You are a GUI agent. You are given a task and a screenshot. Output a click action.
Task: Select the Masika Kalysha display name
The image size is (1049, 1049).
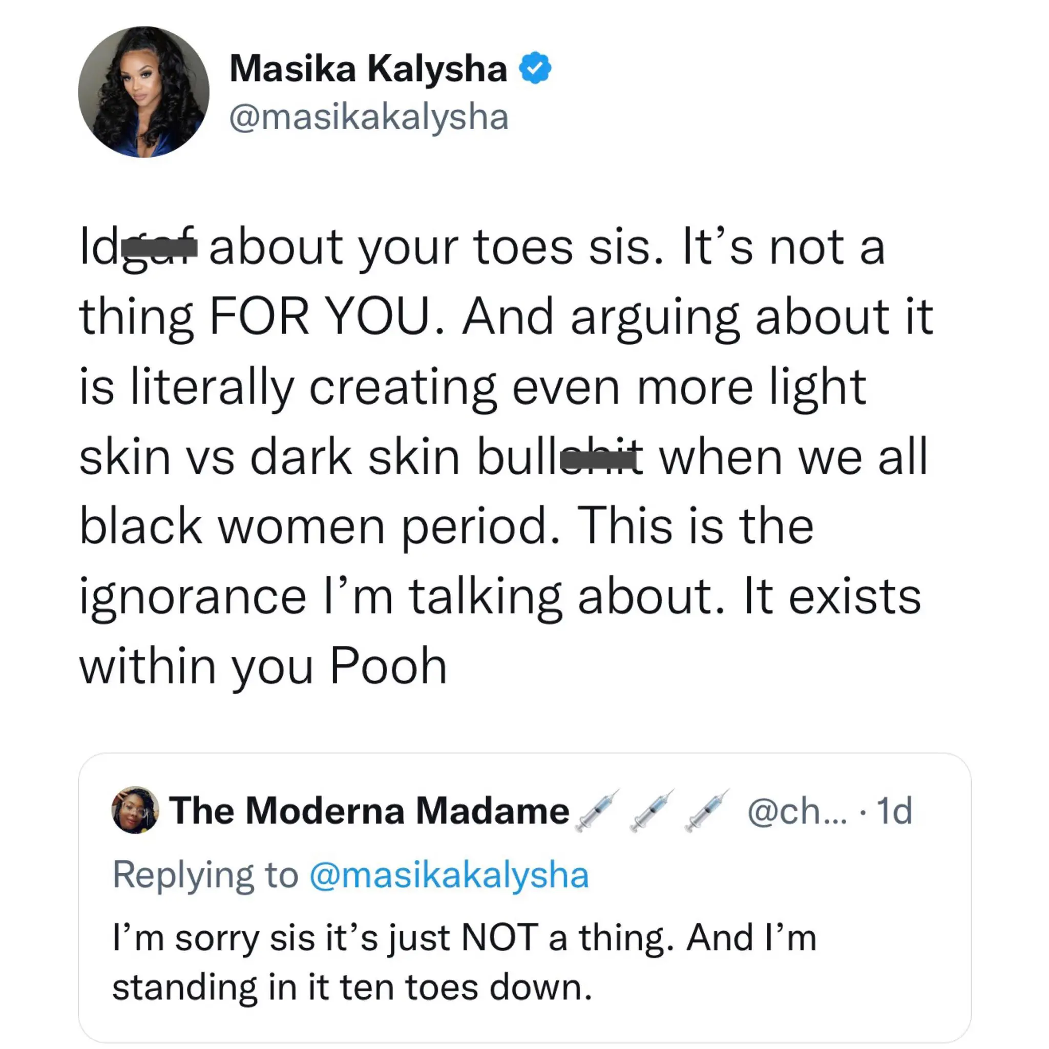tap(368, 69)
